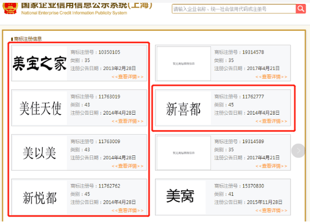Click the 美宝之家 trademark image
The width and height of the screenshot is (310, 222).
40,63
